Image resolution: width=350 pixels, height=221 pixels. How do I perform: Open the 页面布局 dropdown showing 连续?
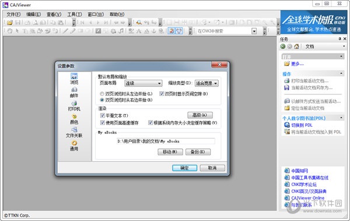tap(143, 83)
